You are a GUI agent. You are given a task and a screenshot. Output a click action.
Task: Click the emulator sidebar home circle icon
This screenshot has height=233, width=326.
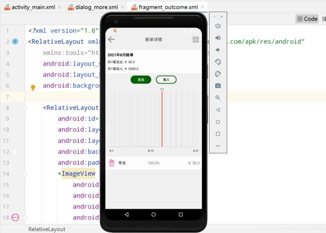(x=218, y=122)
